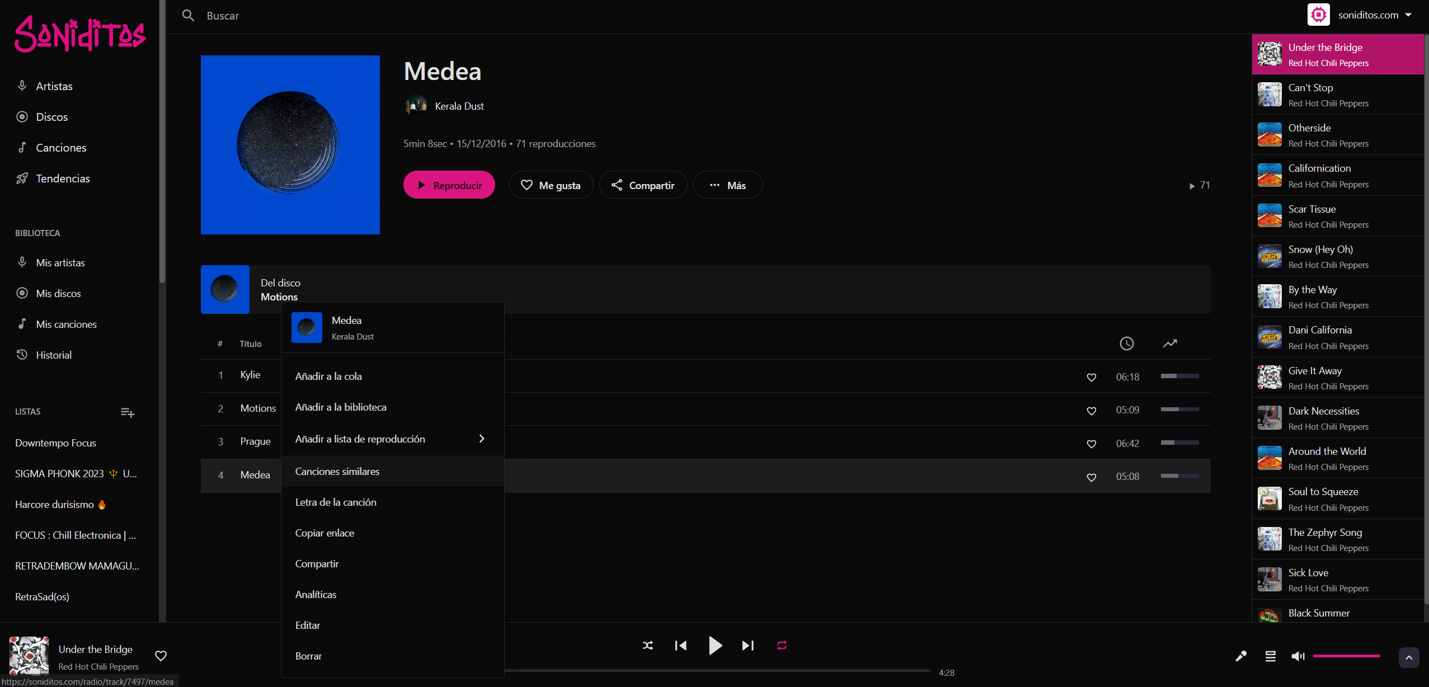The height and width of the screenshot is (687, 1429).
Task: Select Scar Tissue in the queue
Action: (1337, 216)
